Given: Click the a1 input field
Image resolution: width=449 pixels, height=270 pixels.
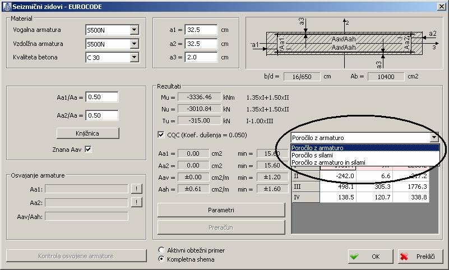Looking at the screenshot, I should tap(201, 30).
